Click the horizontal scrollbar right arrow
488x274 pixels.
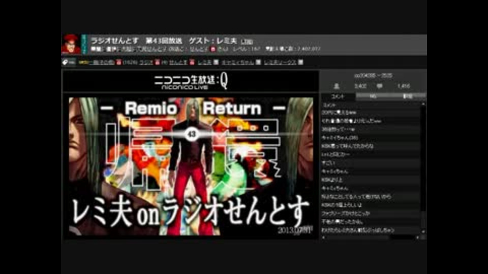coord(418,237)
